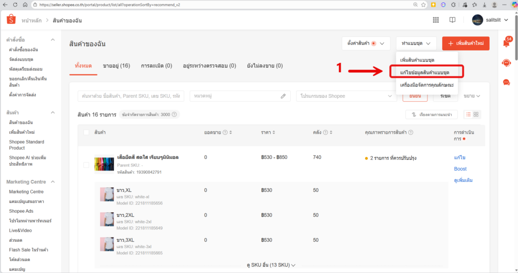This screenshot has height=273, width=518.
Task: Open the notifications bell with 54 badge
Action: point(506,43)
